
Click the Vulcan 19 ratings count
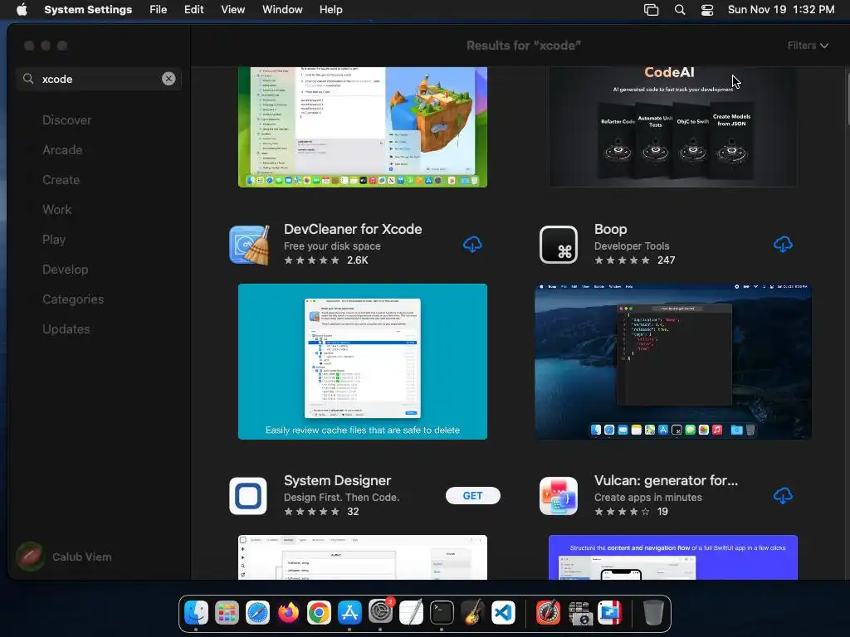click(x=662, y=512)
